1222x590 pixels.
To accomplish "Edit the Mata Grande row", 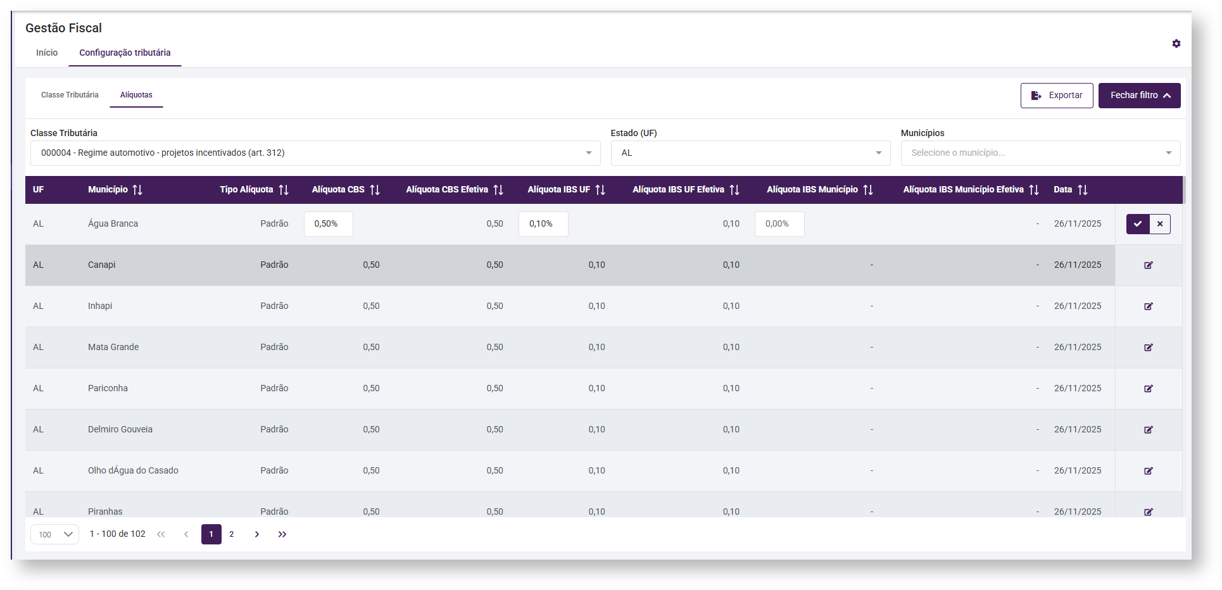I will 1148,348.
